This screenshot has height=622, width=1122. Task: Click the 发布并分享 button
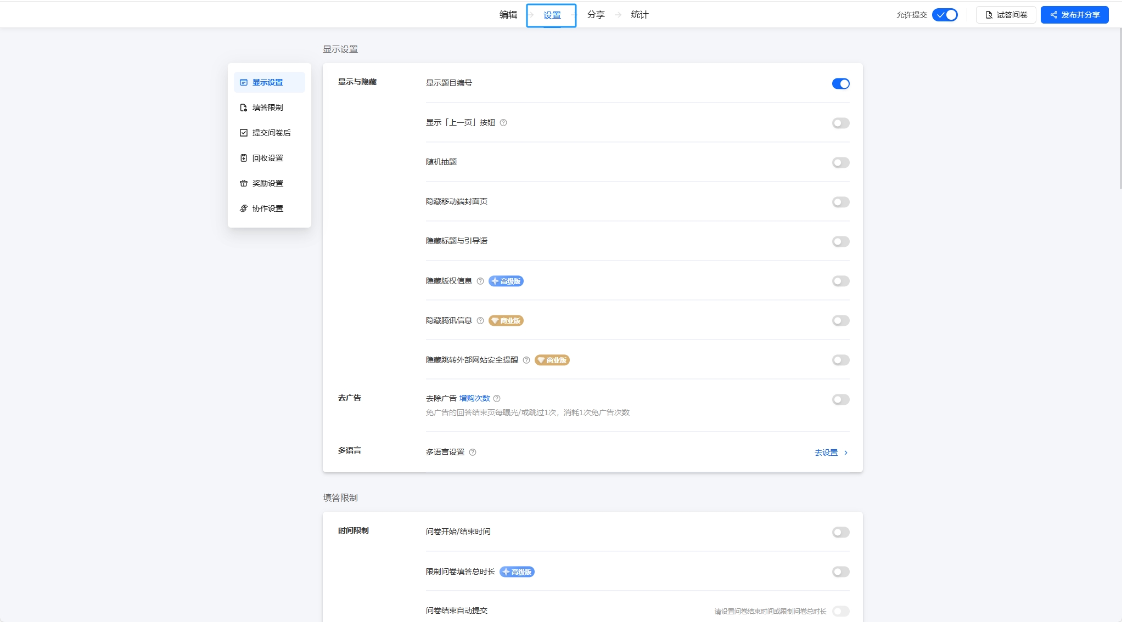coord(1074,15)
